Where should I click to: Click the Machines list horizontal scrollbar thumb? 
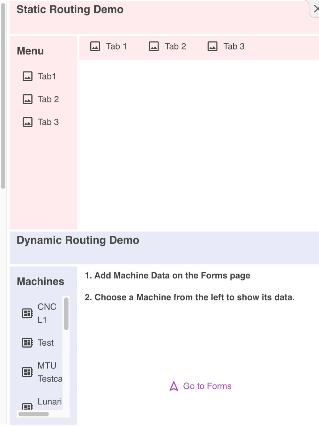pos(33,414)
